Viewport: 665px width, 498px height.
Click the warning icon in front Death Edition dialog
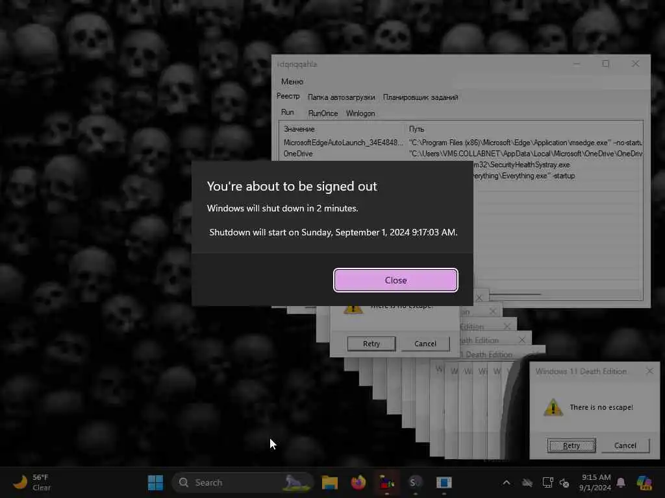tap(553, 407)
